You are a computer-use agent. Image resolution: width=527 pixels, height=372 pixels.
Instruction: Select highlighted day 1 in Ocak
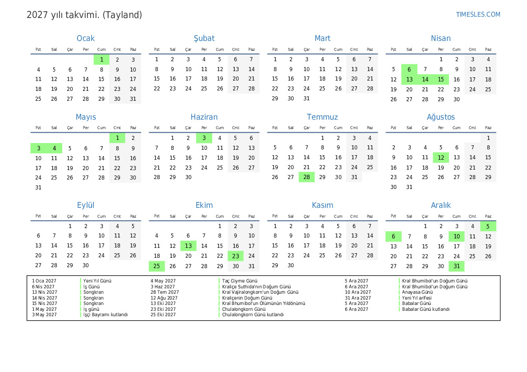(101, 59)
